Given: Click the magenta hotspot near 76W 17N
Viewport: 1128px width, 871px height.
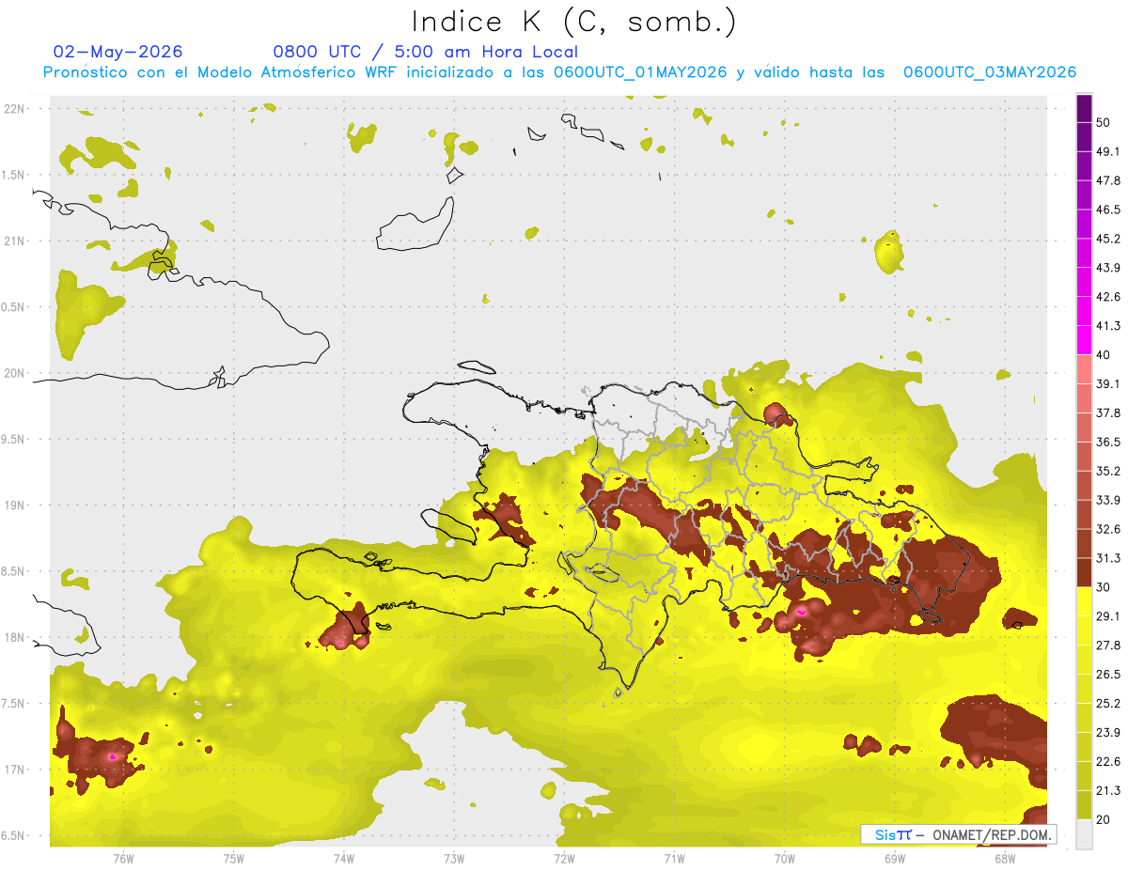Looking at the screenshot, I should (x=113, y=755).
